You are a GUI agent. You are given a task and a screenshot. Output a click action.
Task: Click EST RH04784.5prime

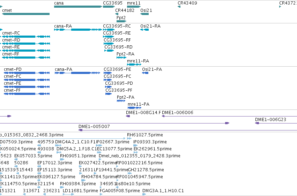(83, 181)
